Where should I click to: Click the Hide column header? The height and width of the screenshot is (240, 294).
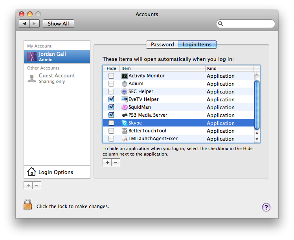(111, 69)
